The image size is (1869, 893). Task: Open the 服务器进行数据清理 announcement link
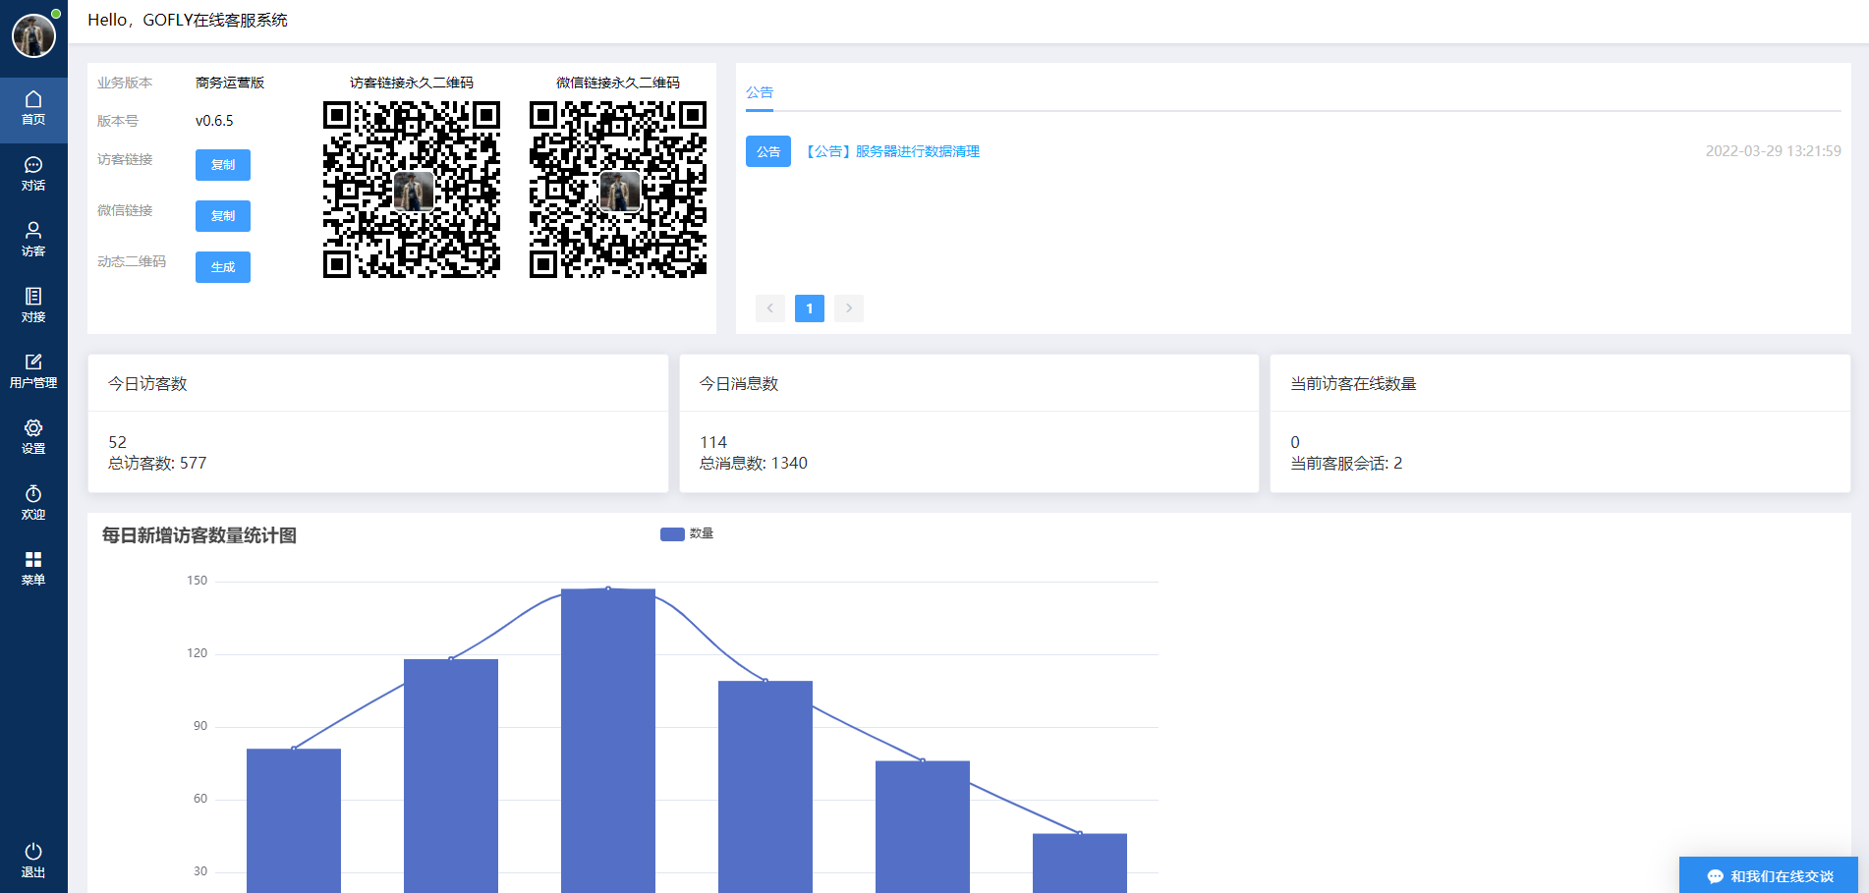pos(892,151)
